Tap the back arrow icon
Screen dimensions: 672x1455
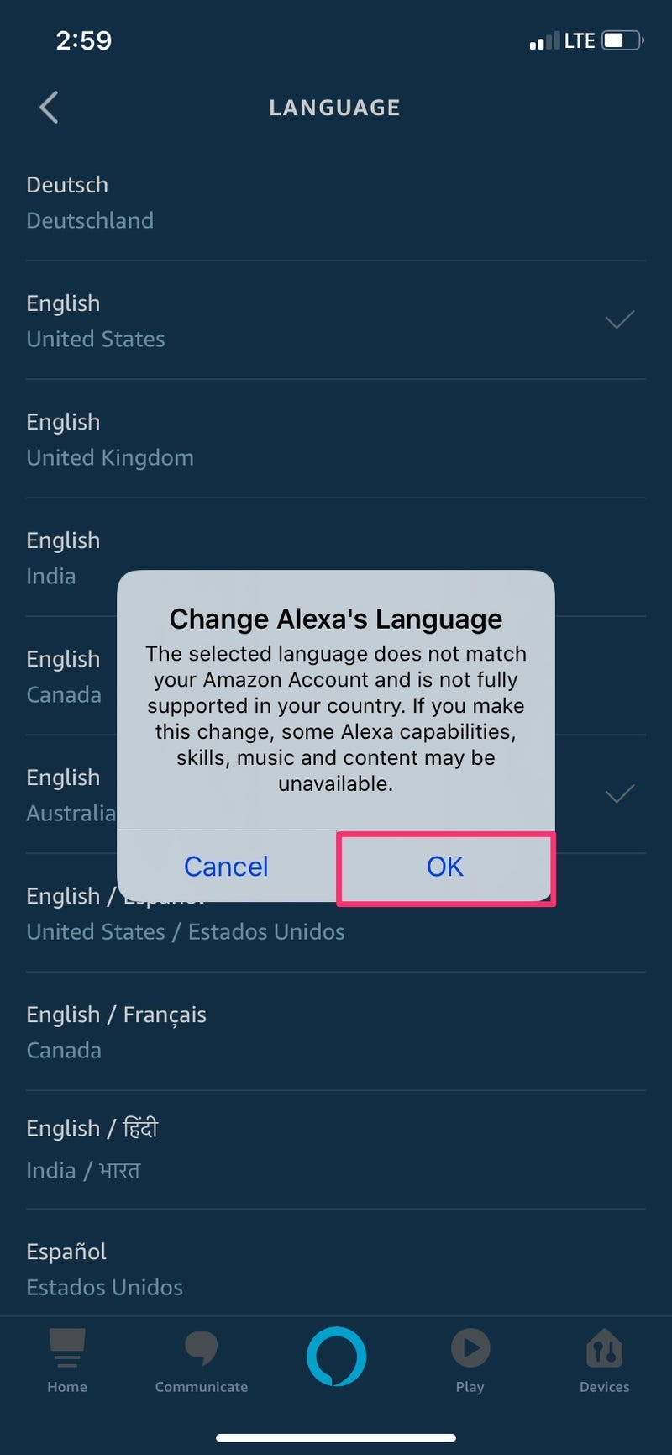point(49,108)
